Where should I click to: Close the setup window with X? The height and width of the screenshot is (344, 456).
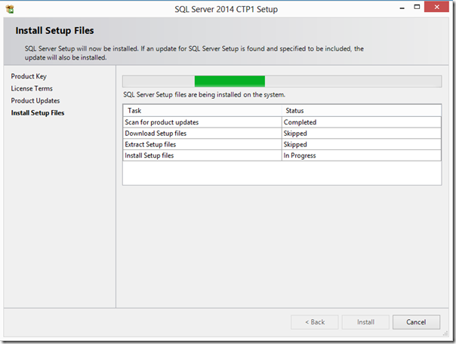click(436, 7)
